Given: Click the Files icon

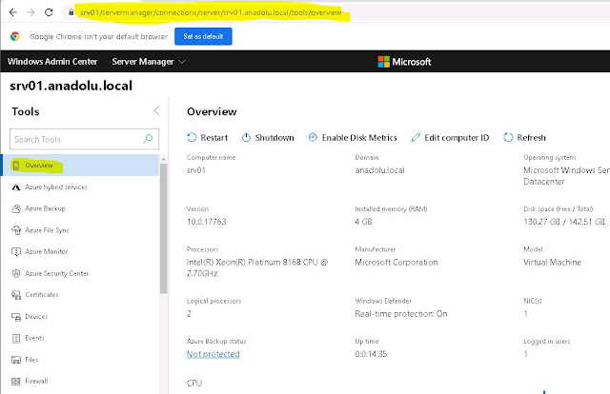Looking at the screenshot, I should coord(16,360).
